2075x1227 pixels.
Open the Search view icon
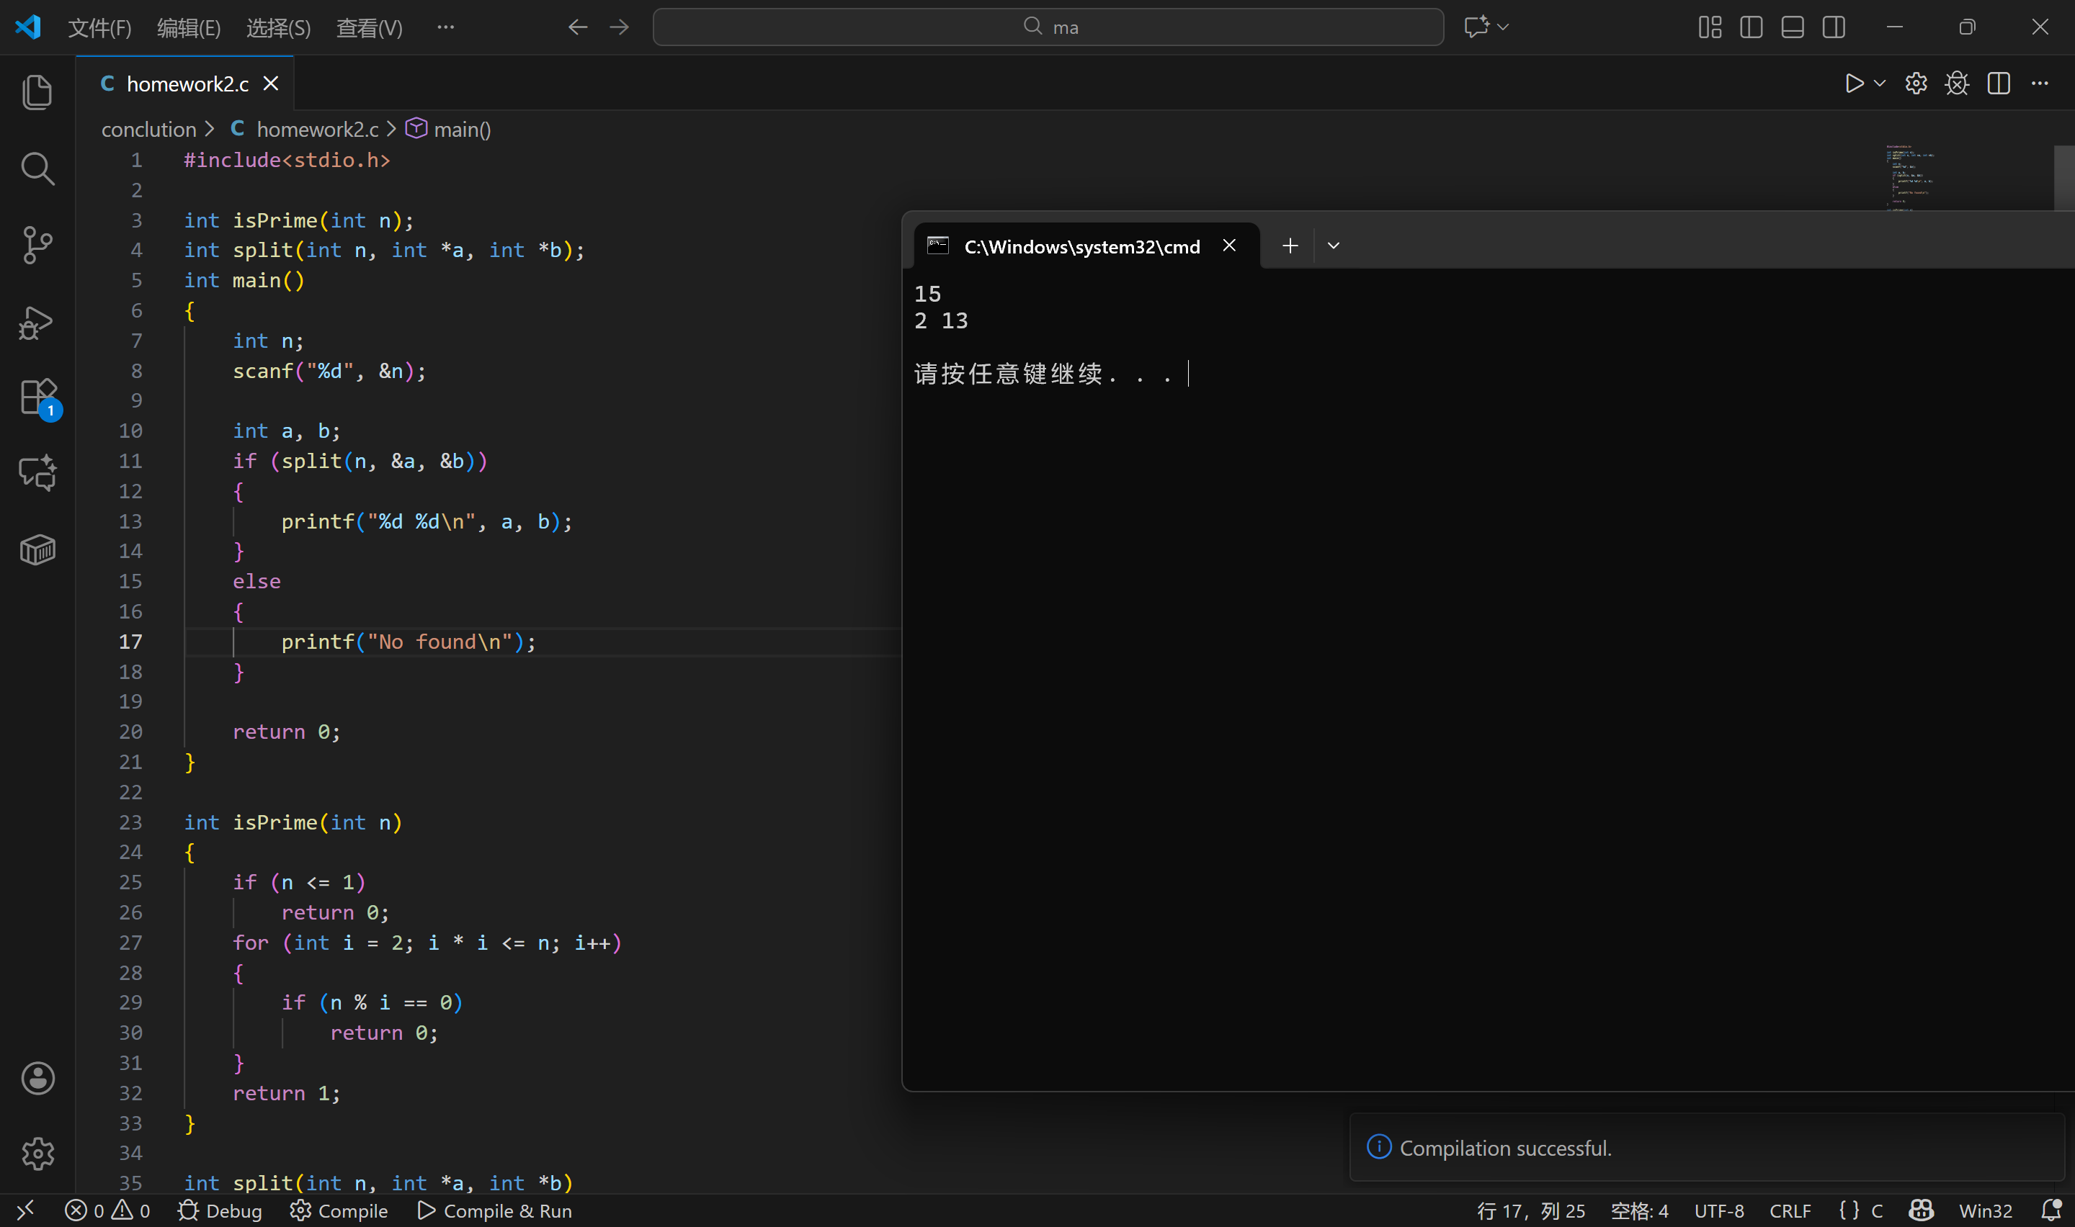(37, 168)
